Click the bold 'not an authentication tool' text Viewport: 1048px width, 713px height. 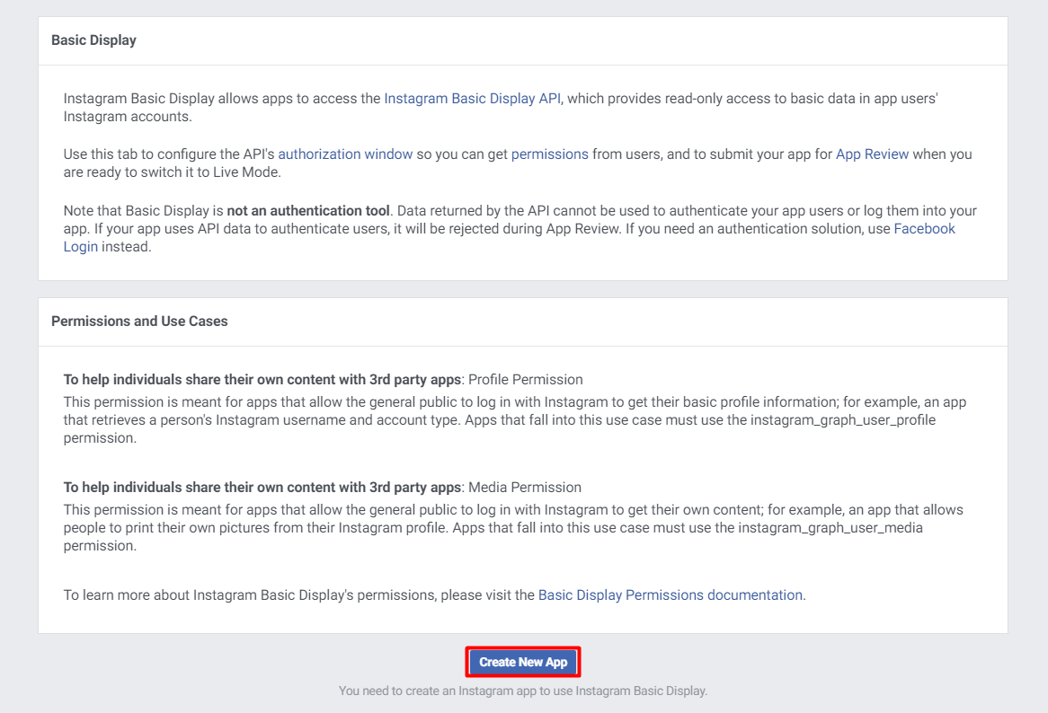tap(308, 210)
